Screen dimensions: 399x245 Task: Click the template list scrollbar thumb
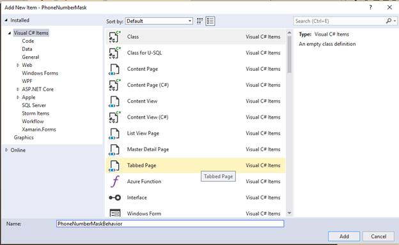[289, 54]
